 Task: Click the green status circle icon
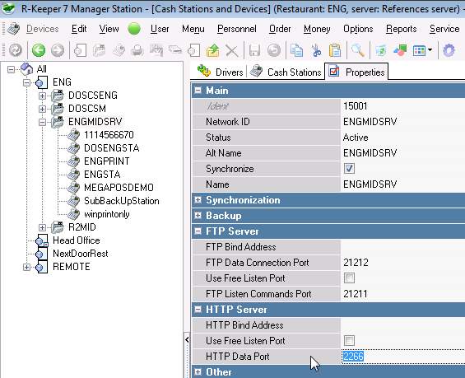pyautogui.click(x=134, y=29)
